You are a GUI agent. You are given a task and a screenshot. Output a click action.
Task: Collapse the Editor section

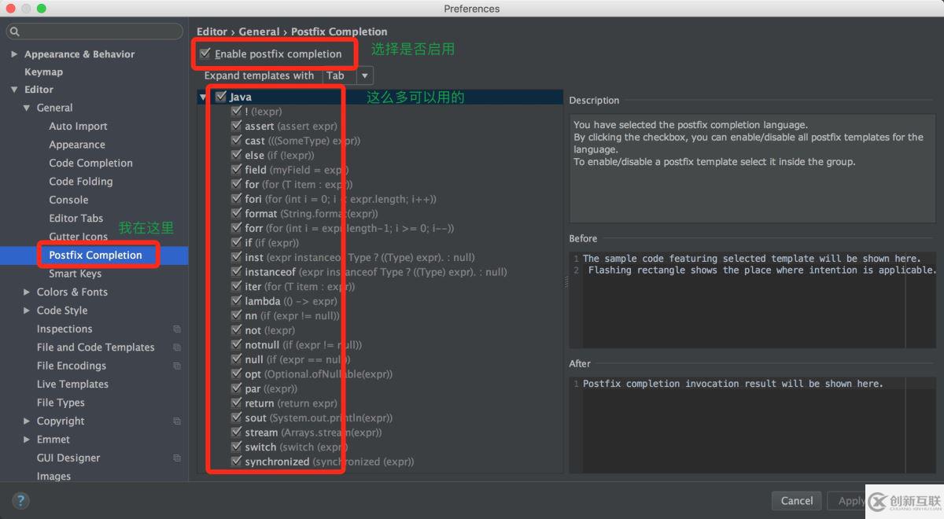(14, 90)
